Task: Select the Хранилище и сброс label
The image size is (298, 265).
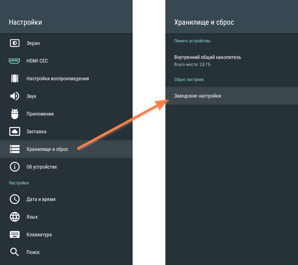Action: (x=47, y=149)
